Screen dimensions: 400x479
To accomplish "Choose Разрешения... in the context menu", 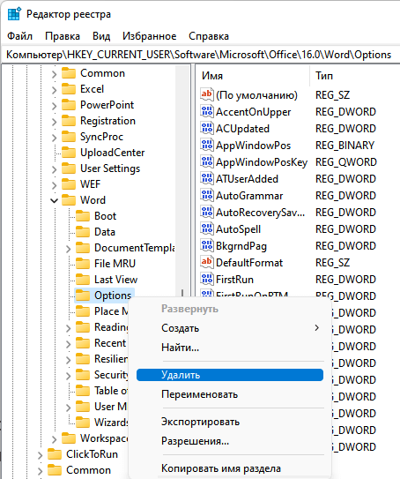I will [230, 441].
